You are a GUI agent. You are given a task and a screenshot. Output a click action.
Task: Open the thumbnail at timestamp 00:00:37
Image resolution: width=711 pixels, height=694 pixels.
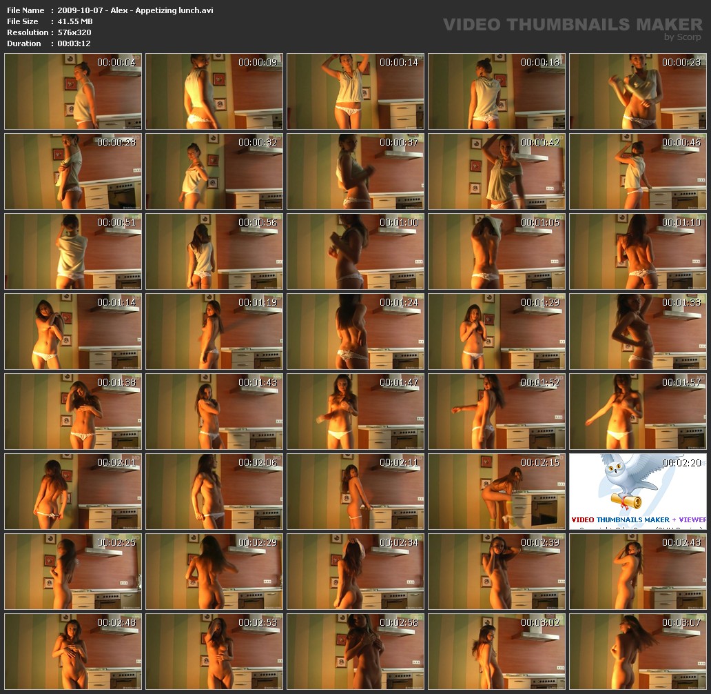click(355, 172)
